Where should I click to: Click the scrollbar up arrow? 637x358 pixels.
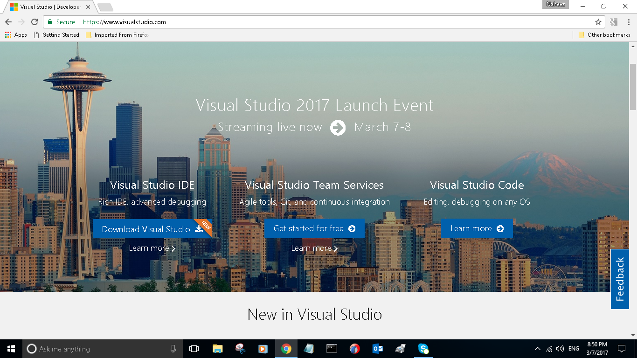tap(633, 46)
